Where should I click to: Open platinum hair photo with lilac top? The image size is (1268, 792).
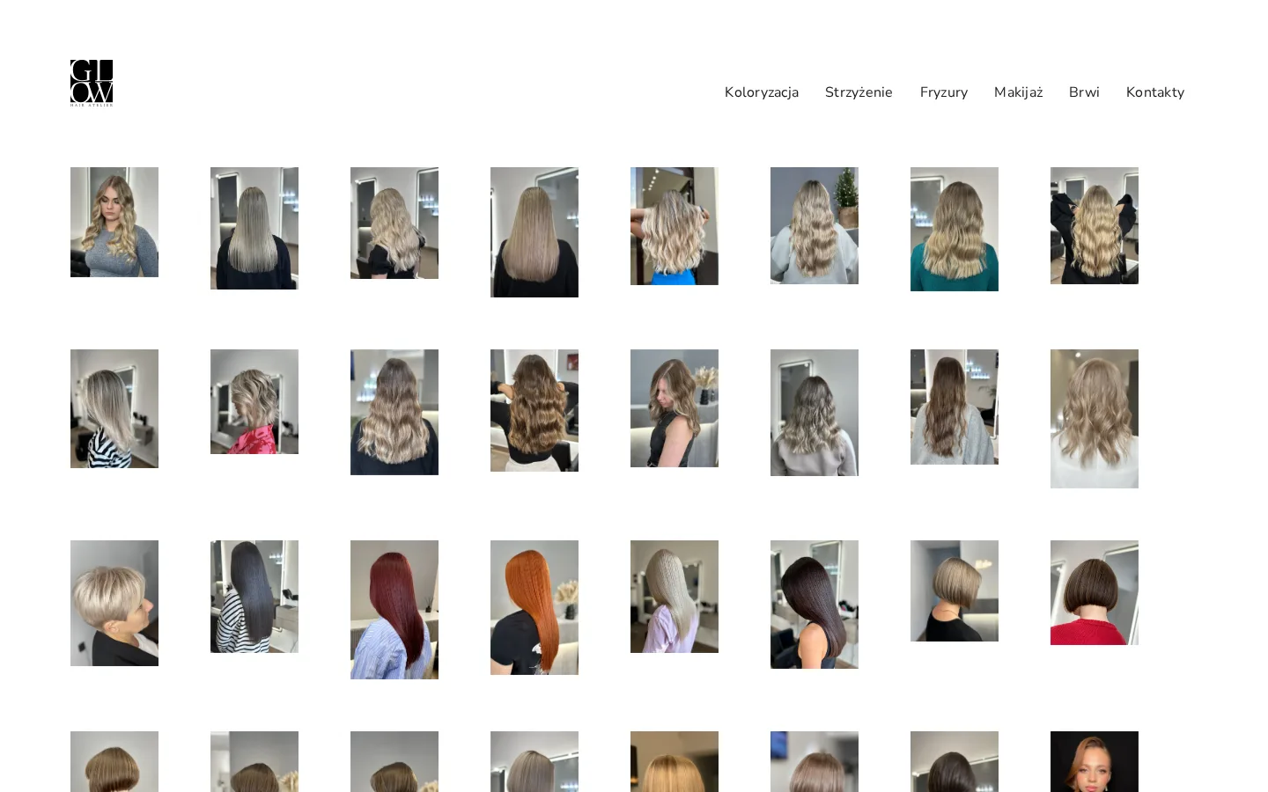[675, 597]
